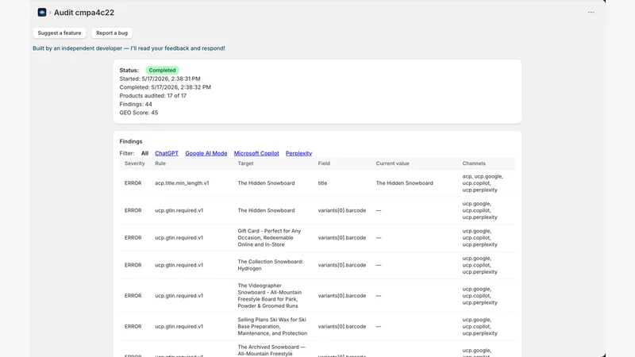Viewport: 635px width, 357px height.
Task: Click the independent developer feedback message
Action: pyautogui.click(x=129, y=48)
